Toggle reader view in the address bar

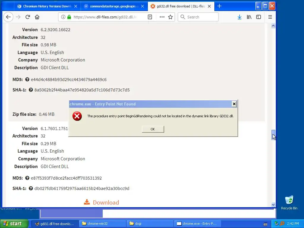pos(150,17)
